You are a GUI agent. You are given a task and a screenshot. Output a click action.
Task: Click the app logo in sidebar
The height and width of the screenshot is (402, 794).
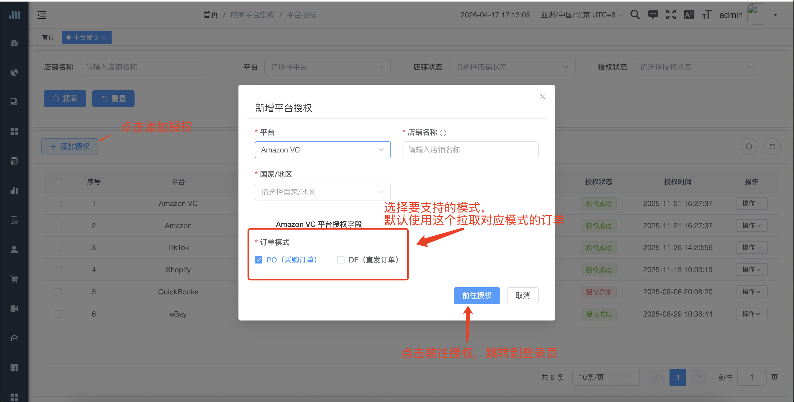point(14,15)
